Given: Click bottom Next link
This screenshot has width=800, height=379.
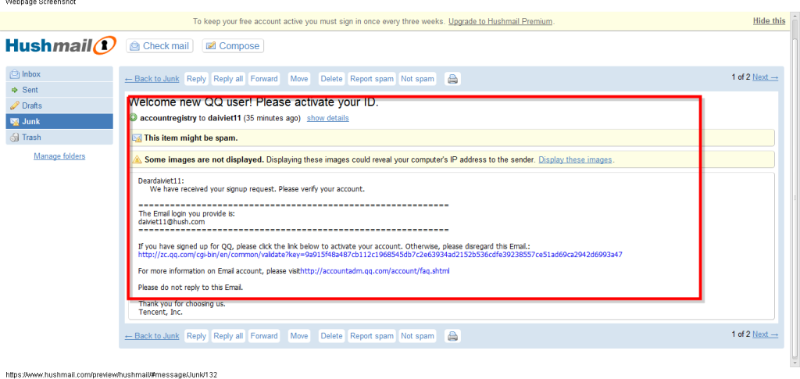Looking at the screenshot, I should 766,334.
